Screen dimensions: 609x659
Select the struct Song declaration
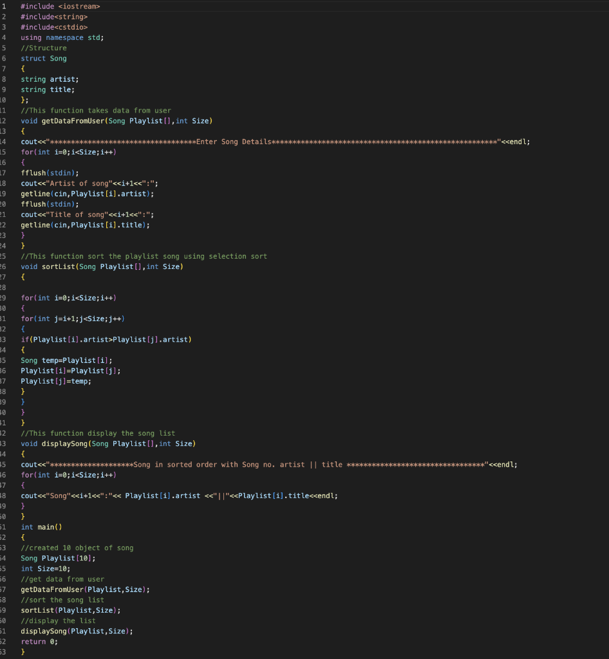pos(43,58)
